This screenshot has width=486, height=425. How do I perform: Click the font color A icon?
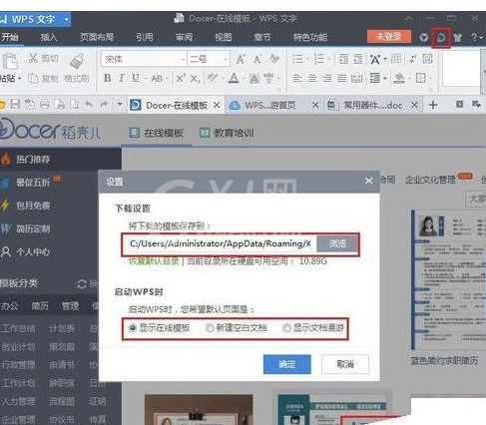(x=234, y=79)
